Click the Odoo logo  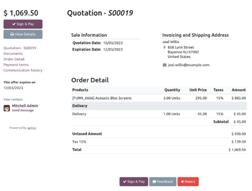pyautogui.click(x=32, y=128)
